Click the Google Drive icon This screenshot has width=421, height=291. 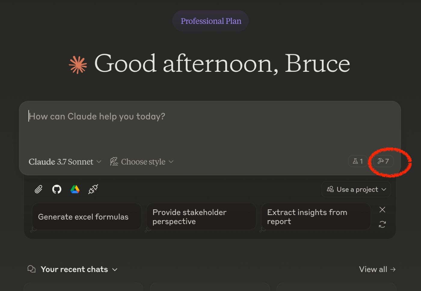point(75,189)
